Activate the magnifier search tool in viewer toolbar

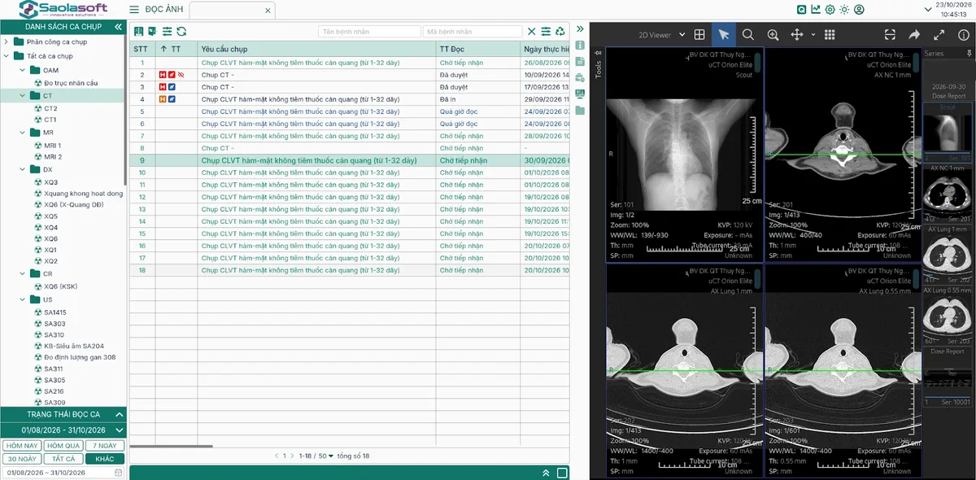(x=748, y=35)
